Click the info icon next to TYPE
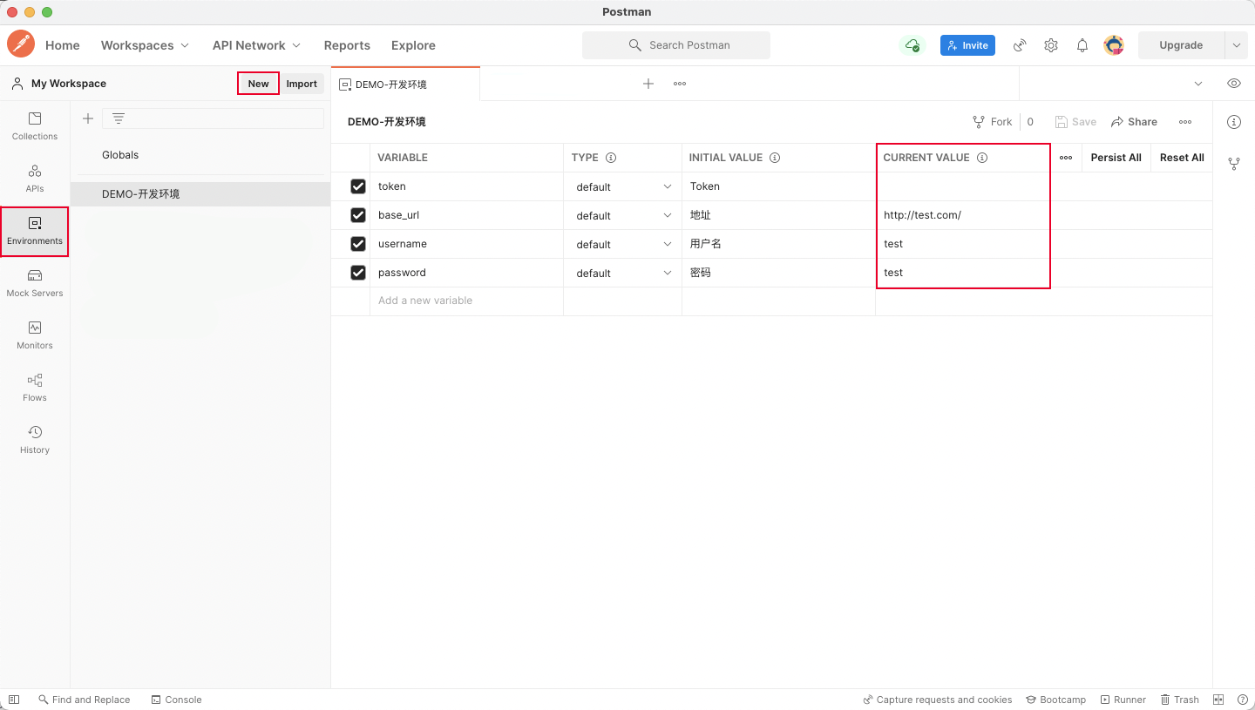Viewport: 1255px width, 710px height. click(x=611, y=158)
